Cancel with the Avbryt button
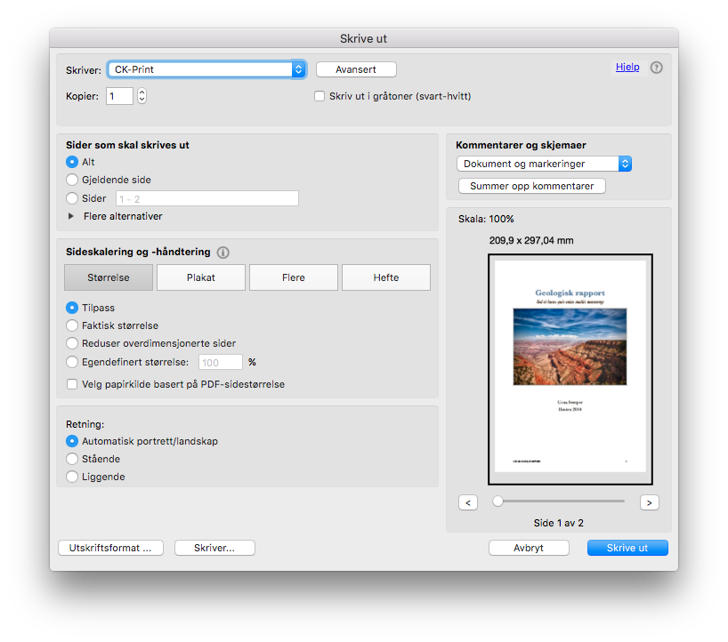The image size is (728, 642). point(529,548)
